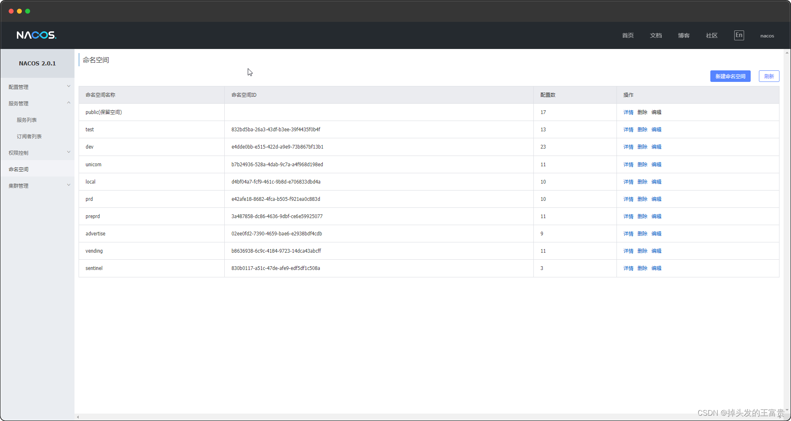Collapse the 服务管理 menu chevron
Viewport: 791px width, 421px height.
[x=69, y=103]
